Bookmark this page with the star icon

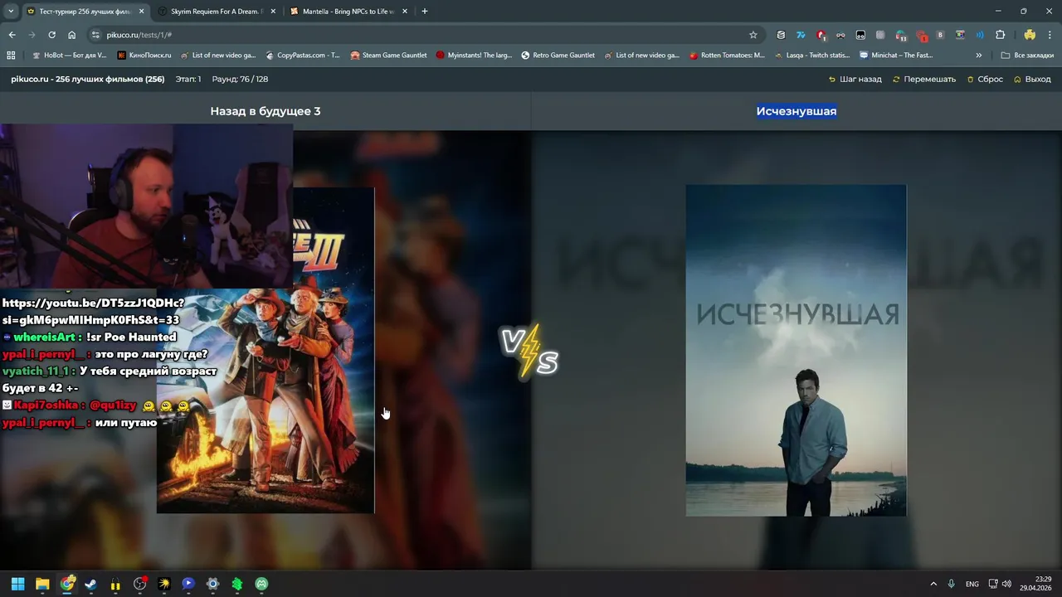click(x=753, y=35)
